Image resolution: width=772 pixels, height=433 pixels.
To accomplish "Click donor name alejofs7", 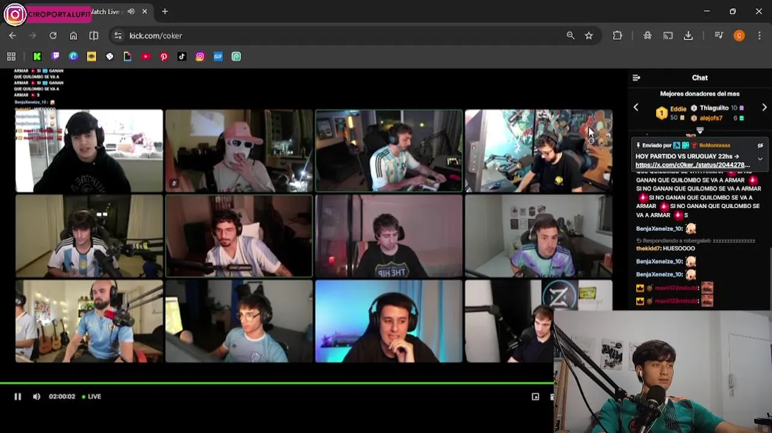I will 711,118.
